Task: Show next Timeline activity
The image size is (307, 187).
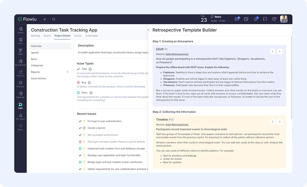Action: click(280, 122)
